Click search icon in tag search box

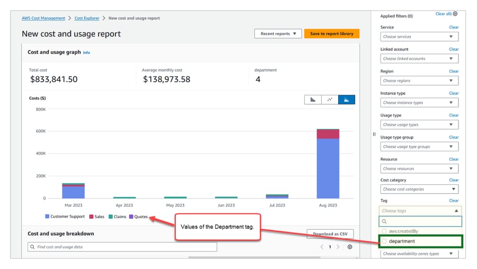pyautogui.click(x=384, y=221)
